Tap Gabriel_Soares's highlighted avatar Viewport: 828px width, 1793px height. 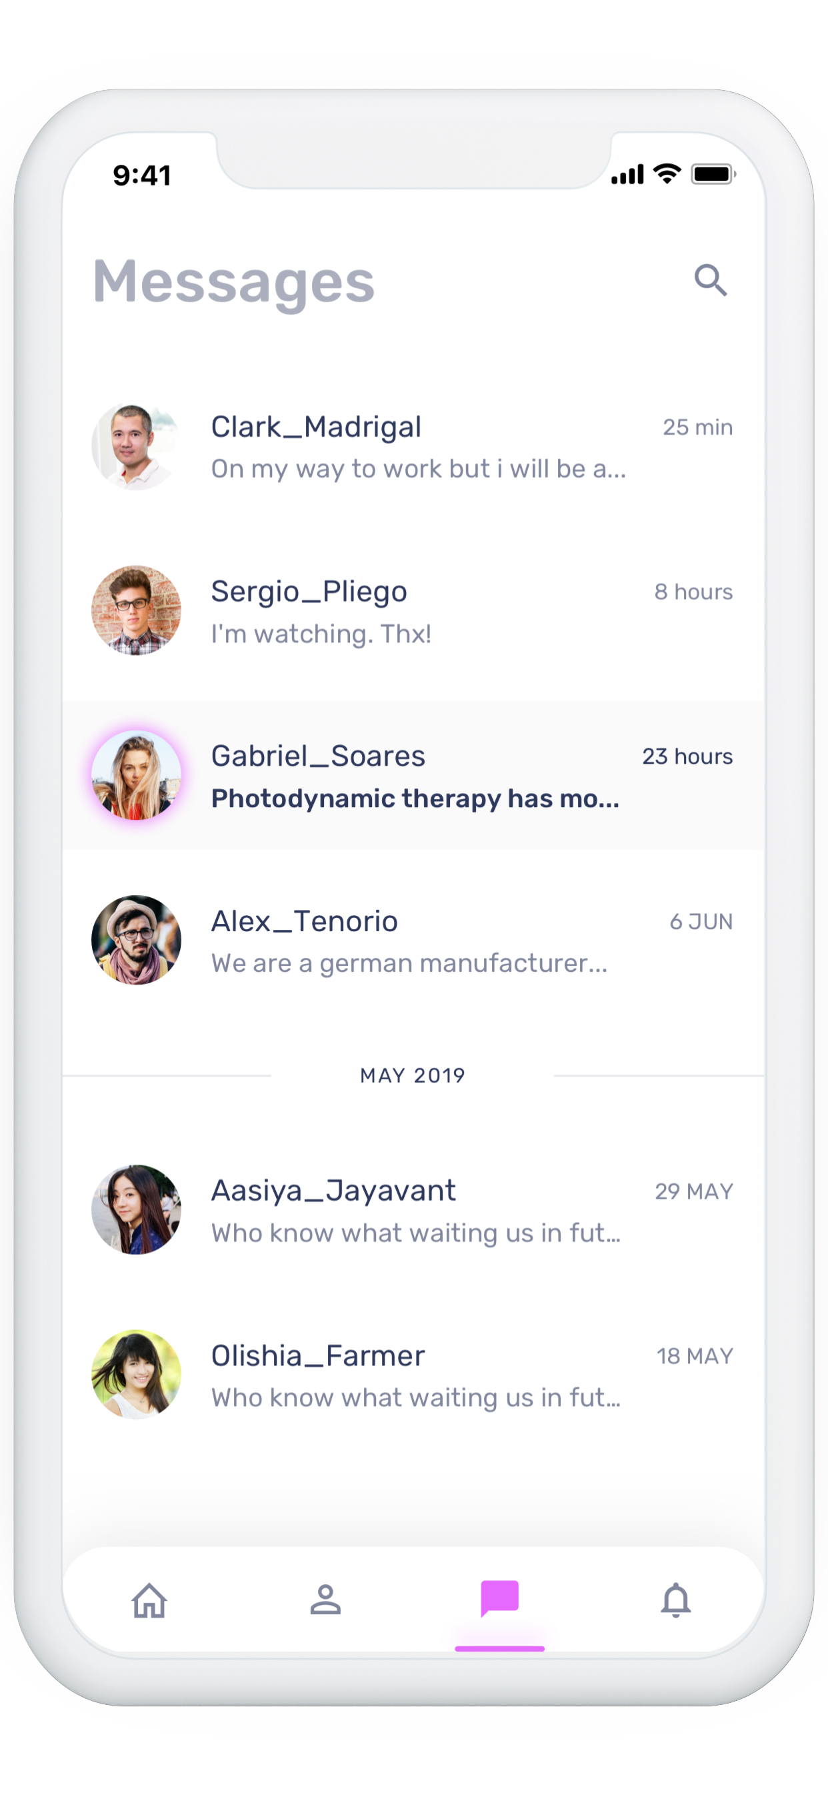[137, 775]
